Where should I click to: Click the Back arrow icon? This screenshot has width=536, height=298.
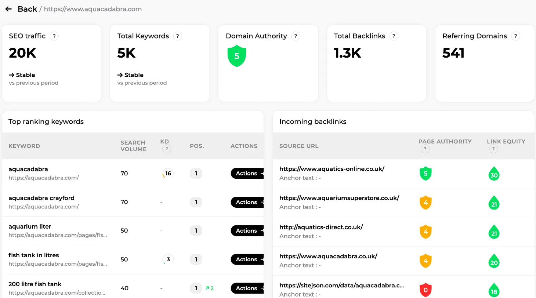[x=8, y=9]
